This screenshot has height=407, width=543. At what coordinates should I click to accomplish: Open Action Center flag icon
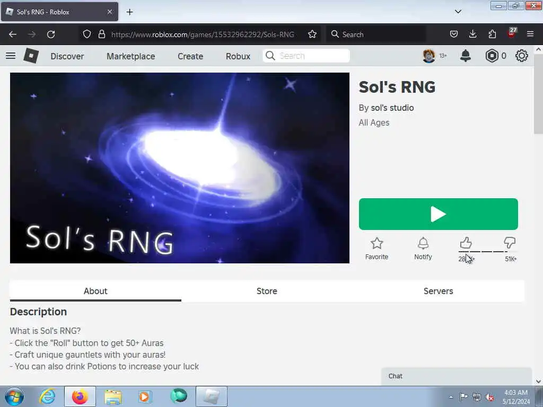coord(463,397)
